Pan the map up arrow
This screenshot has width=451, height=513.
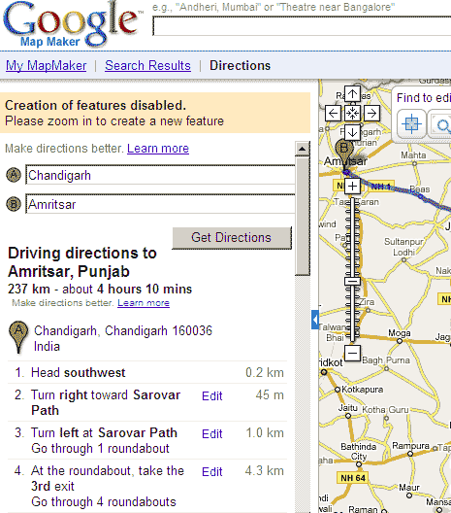352,94
